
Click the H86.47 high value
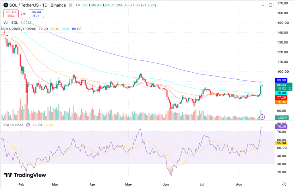95,5
